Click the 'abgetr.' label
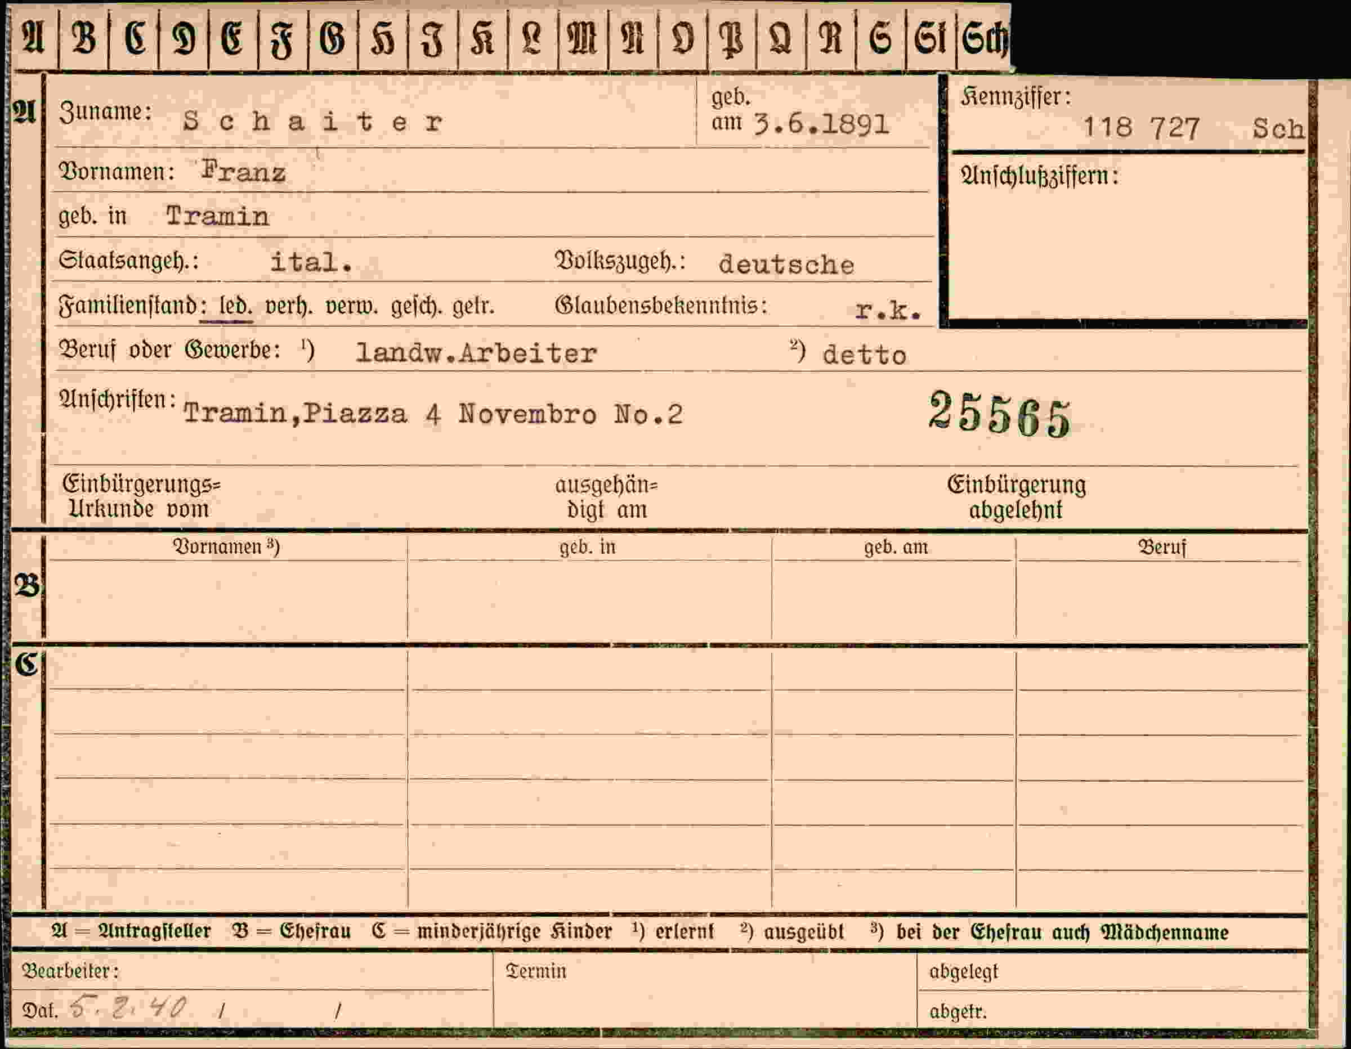This screenshot has width=1351, height=1049. coord(958,1011)
